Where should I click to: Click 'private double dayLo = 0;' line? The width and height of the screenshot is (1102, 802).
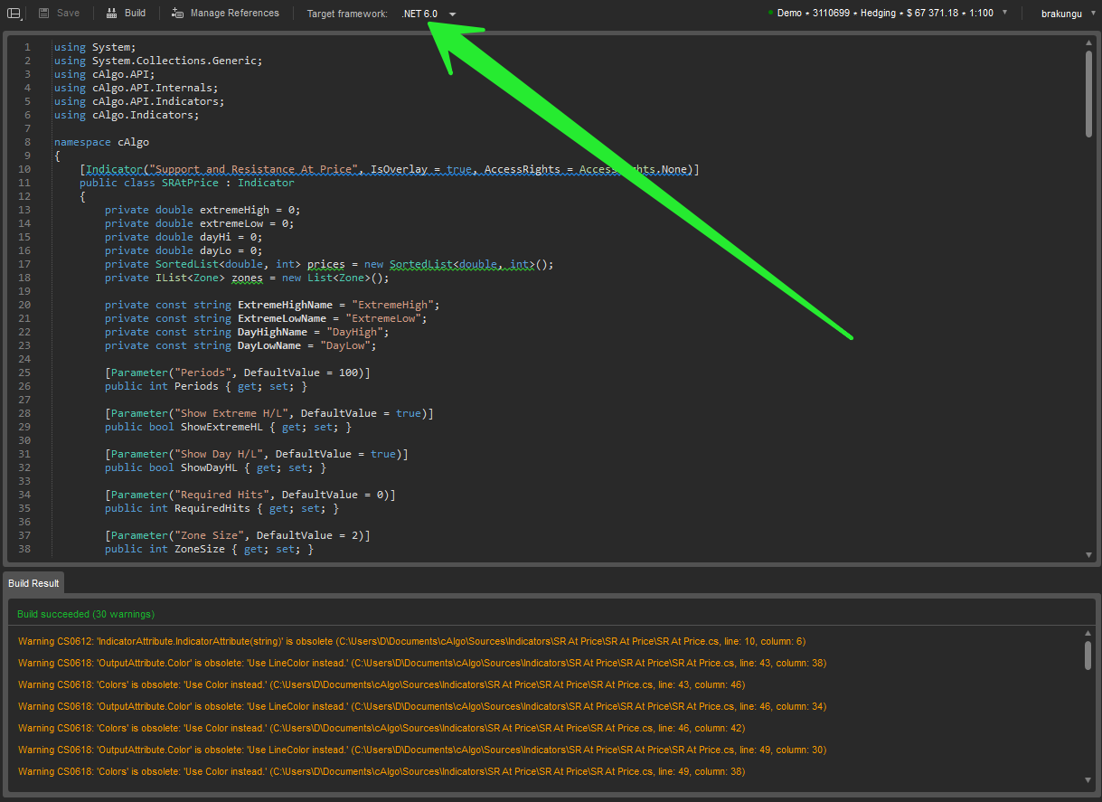coord(184,250)
